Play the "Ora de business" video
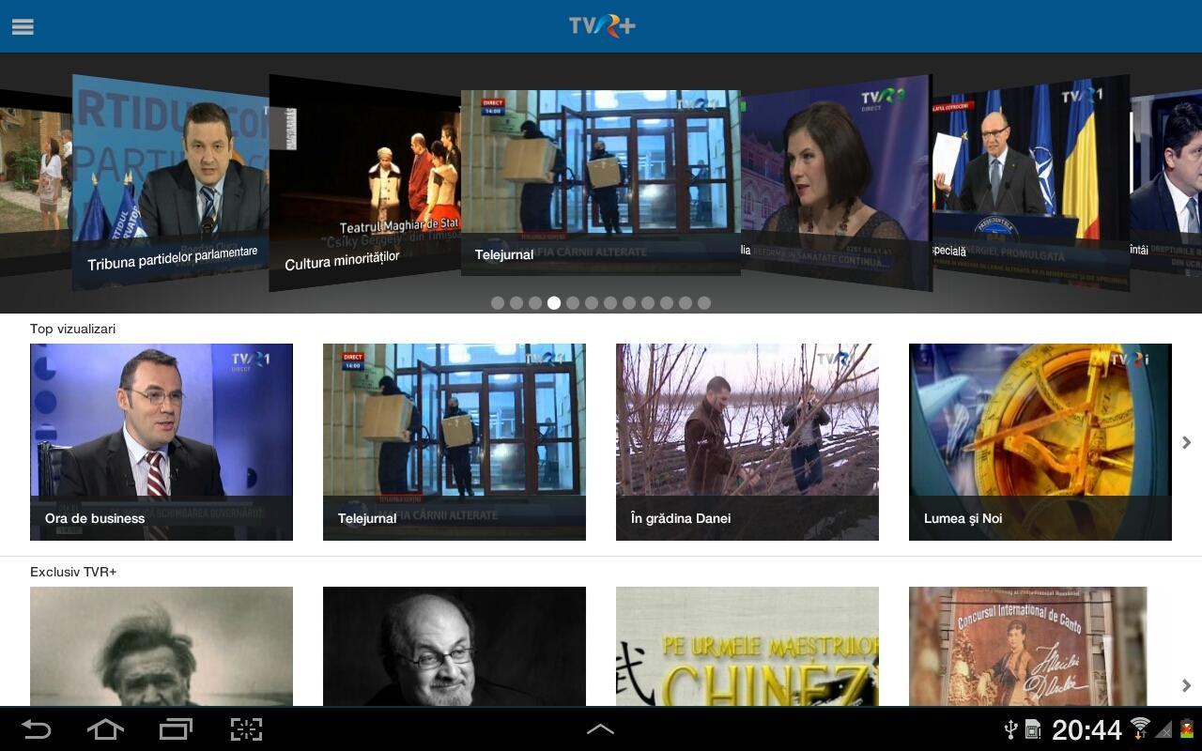The height and width of the screenshot is (751, 1202). [162, 441]
